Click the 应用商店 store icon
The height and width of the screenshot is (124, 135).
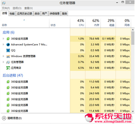(x=8, y=68)
